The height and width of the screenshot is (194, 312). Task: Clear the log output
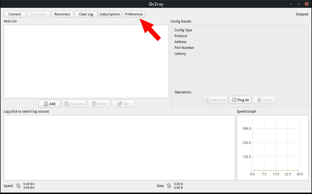coord(86,14)
